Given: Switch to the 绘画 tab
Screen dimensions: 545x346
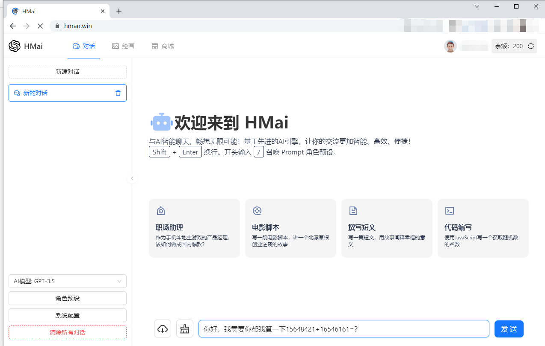Looking at the screenshot, I should coord(123,46).
